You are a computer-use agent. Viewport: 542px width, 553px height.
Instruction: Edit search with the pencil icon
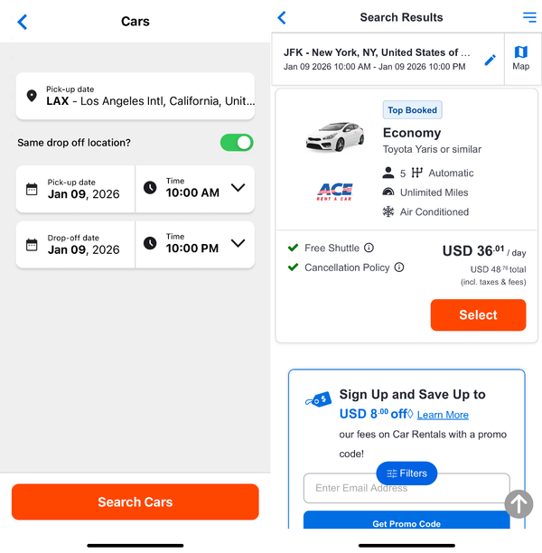click(x=490, y=60)
